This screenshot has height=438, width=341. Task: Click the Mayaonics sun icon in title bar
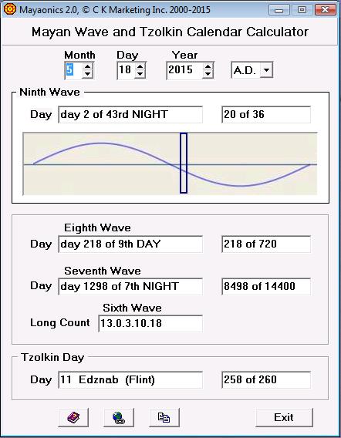coord(10,9)
